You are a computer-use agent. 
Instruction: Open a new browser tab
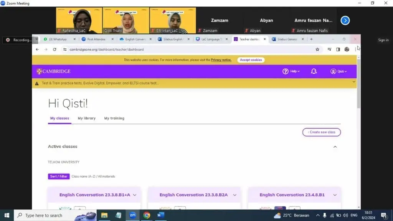pyautogui.click(x=311, y=39)
